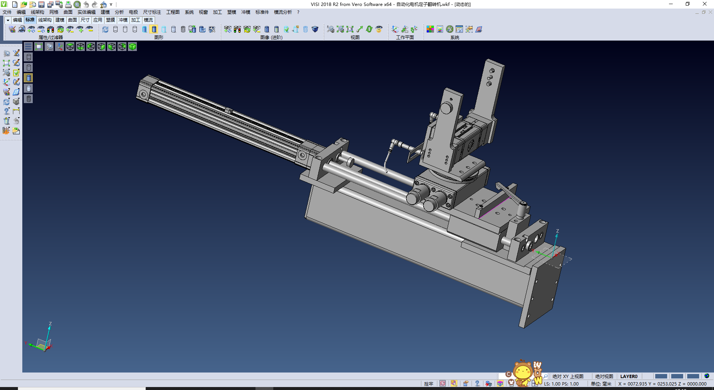Open the viewport list menu icon
Viewport: 714px width, 390px height.
pyautogui.click(x=28, y=47)
